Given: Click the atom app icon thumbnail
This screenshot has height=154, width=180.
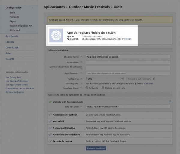Looking at the screenshot, I should pos(56,35).
